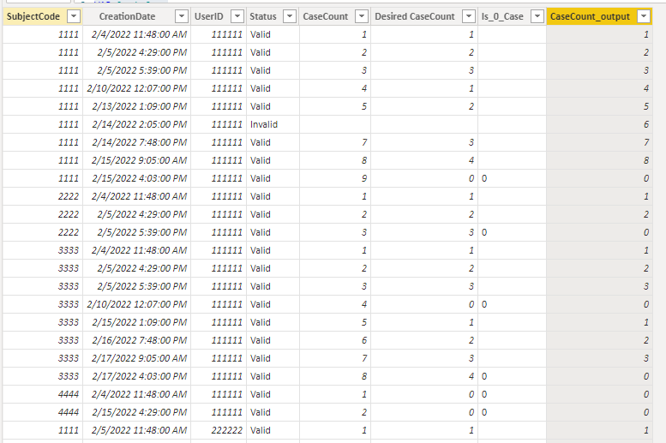The image size is (666, 443).
Task: Open the Desired CaseCount column filter dropdown
Action: point(469,16)
